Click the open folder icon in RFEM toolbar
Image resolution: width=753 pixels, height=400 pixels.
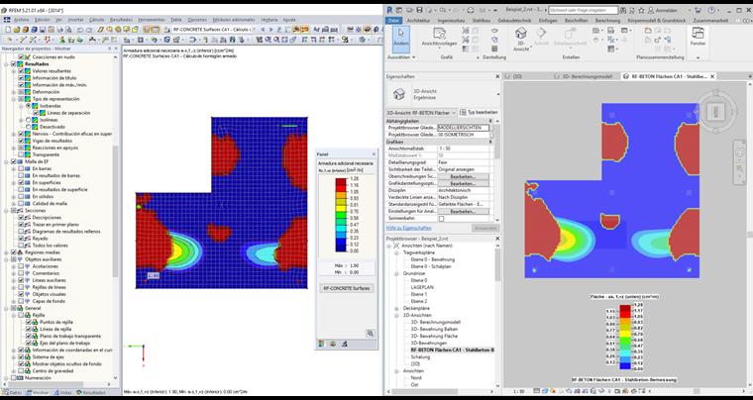click(x=17, y=30)
